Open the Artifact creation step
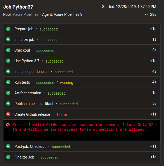 click(x=82, y=93)
